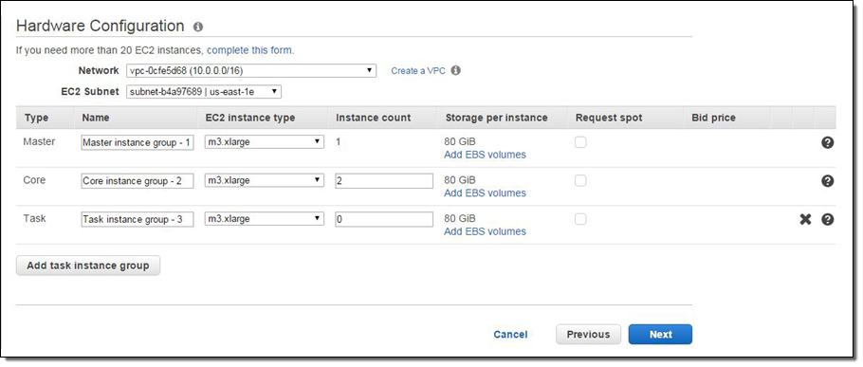
Task: Open help icon for Task instance group row
Action: point(827,220)
